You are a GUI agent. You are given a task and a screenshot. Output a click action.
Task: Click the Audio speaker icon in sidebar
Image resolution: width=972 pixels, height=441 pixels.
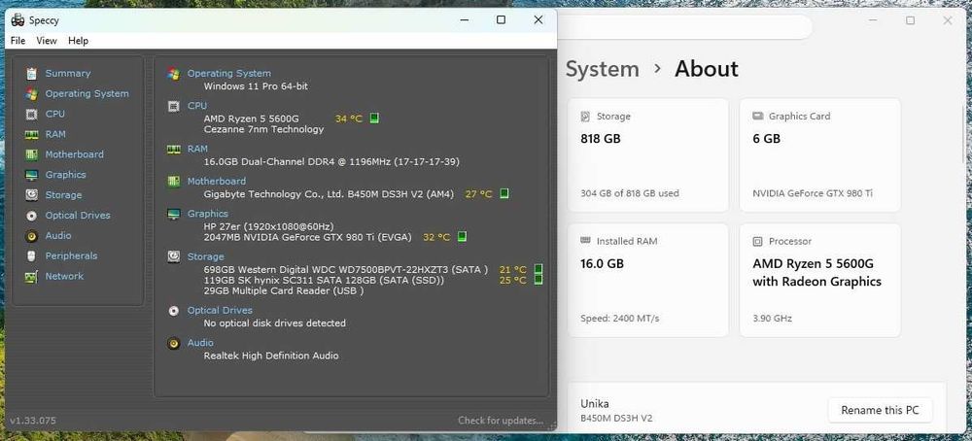[x=32, y=236]
